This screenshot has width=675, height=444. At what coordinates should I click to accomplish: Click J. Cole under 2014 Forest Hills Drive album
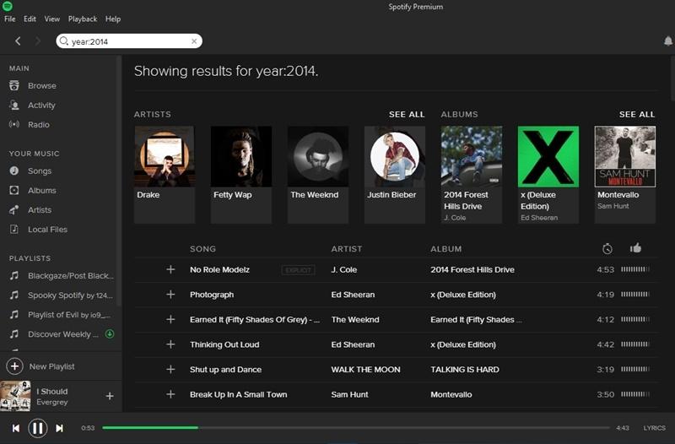(x=455, y=218)
